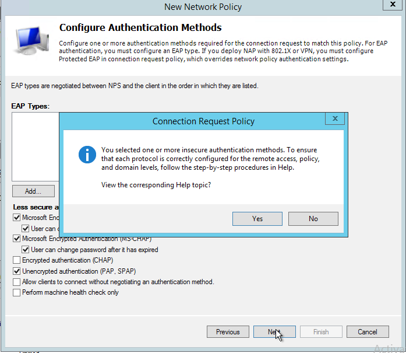Click No to skip the Help topic

click(x=313, y=219)
